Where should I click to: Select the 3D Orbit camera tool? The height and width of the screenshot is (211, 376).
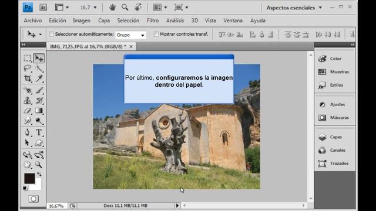point(39,155)
